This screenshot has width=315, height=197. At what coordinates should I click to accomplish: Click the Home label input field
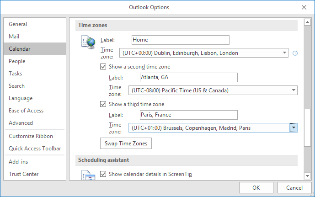point(181,40)
